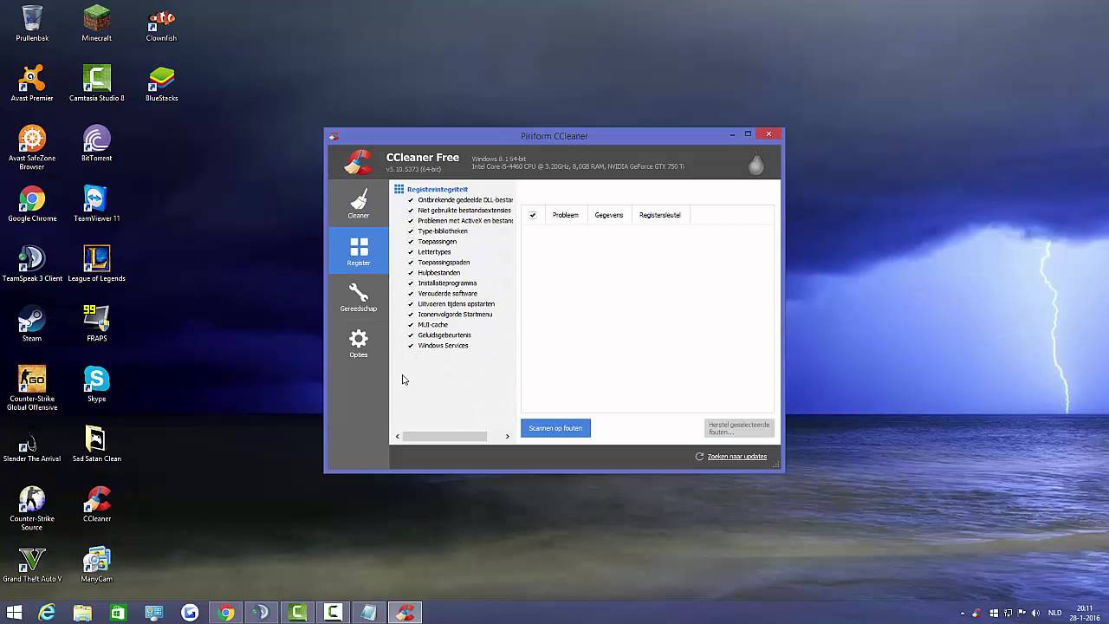
Task: Click Zoeken naar updates link
Action: 737,457
